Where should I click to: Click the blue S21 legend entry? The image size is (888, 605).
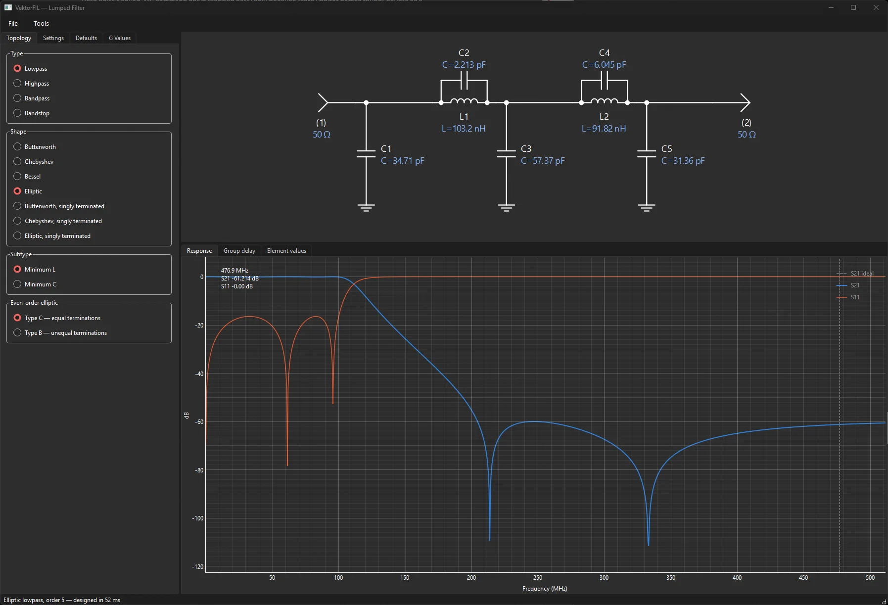pos(848,285)
